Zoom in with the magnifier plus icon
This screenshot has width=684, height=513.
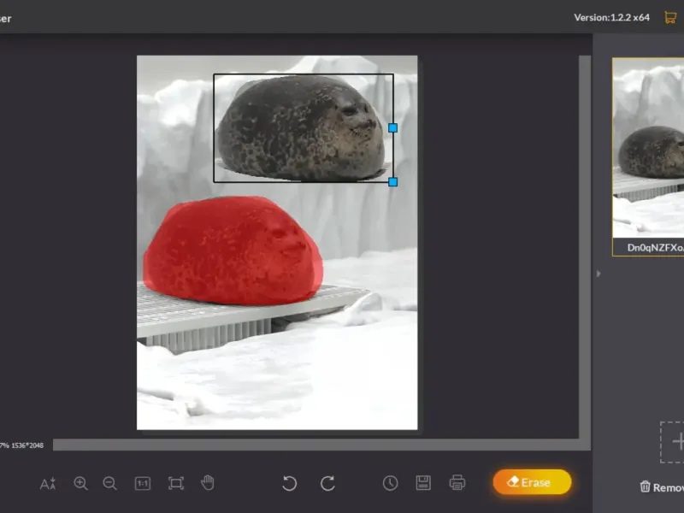click(81, 483)
